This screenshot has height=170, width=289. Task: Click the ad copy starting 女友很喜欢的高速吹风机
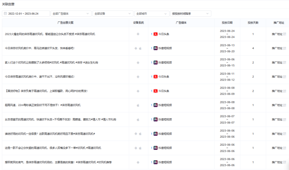click(x=61, y=119)
